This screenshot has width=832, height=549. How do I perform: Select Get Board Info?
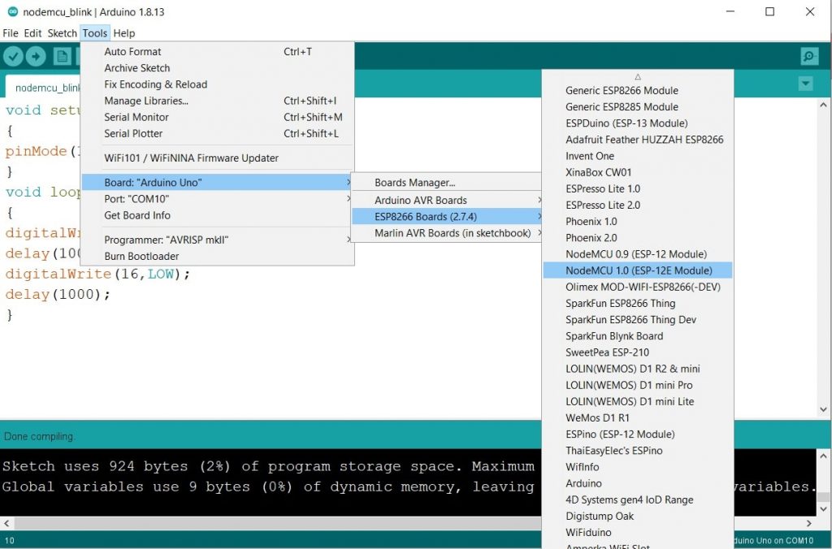[217, 215]
